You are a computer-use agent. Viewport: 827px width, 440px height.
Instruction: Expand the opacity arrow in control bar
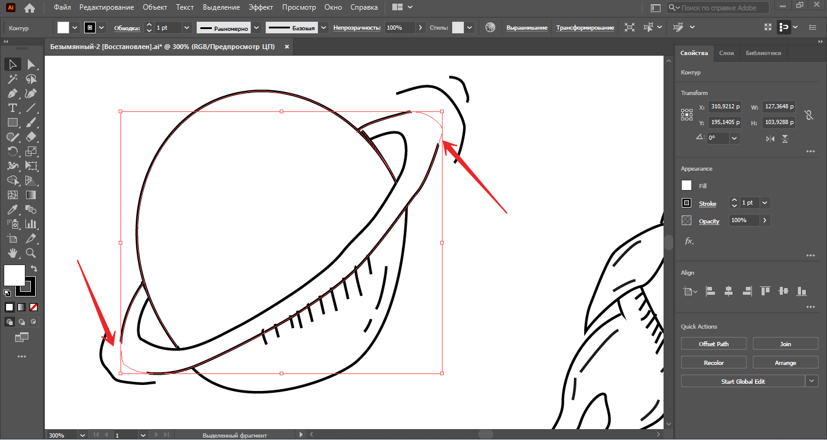point(421,28)
